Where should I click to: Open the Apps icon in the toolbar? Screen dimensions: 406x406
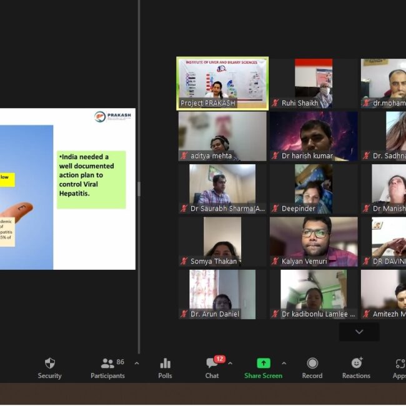pyautogui.click(x=399, y=368)
